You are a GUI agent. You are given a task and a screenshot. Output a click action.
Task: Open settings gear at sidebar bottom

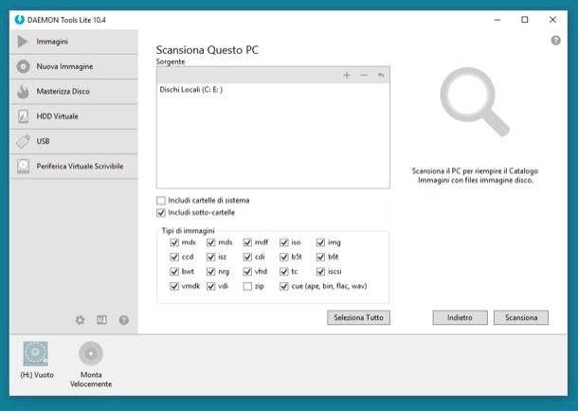pos(80,320)
